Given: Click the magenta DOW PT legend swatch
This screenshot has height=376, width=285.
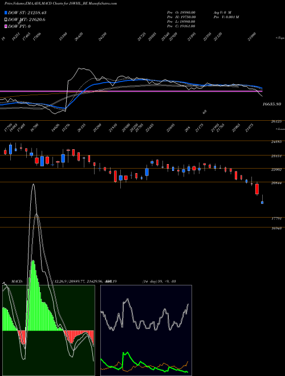Looking at the screenshot, I should pos(6,26).
